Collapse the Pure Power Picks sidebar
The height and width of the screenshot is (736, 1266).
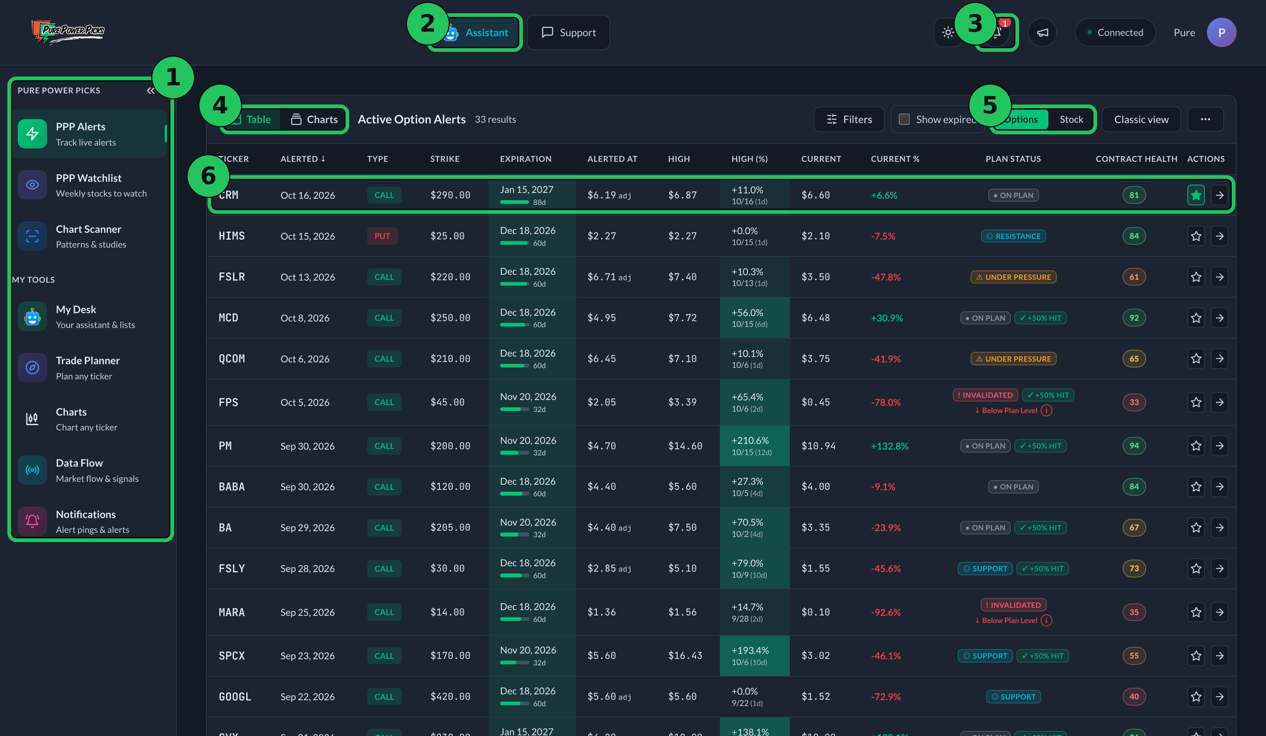pyautogui.click(x=150, y=90)
